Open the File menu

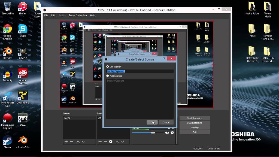(x=46, y=16)
